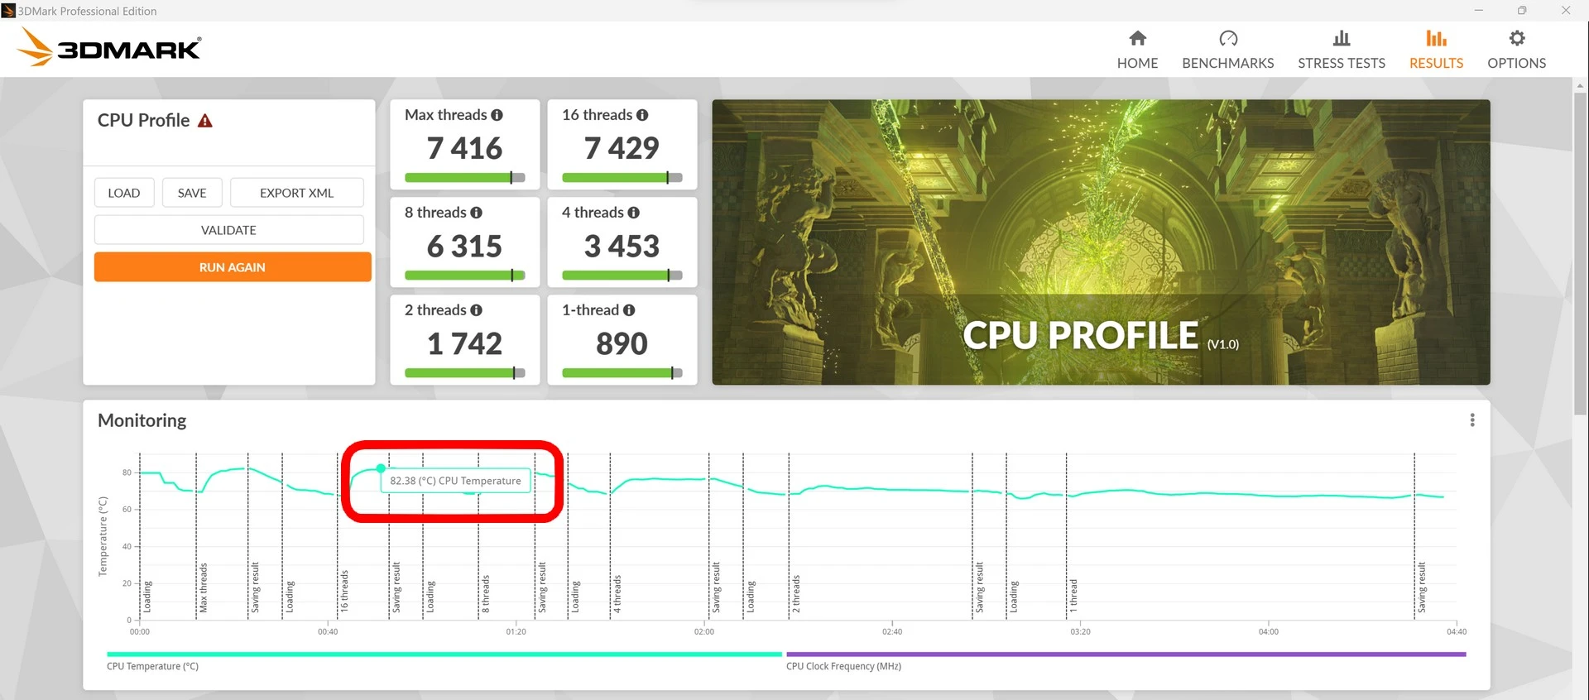Toggle CPU Temperature legend series
The image size is (1589, 700).
[444, 659]
